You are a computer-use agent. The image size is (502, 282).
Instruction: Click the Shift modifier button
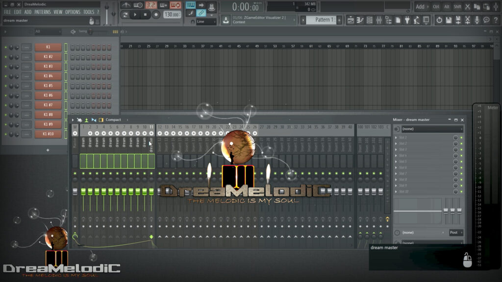pyautogui.click(x=457, y=6)
